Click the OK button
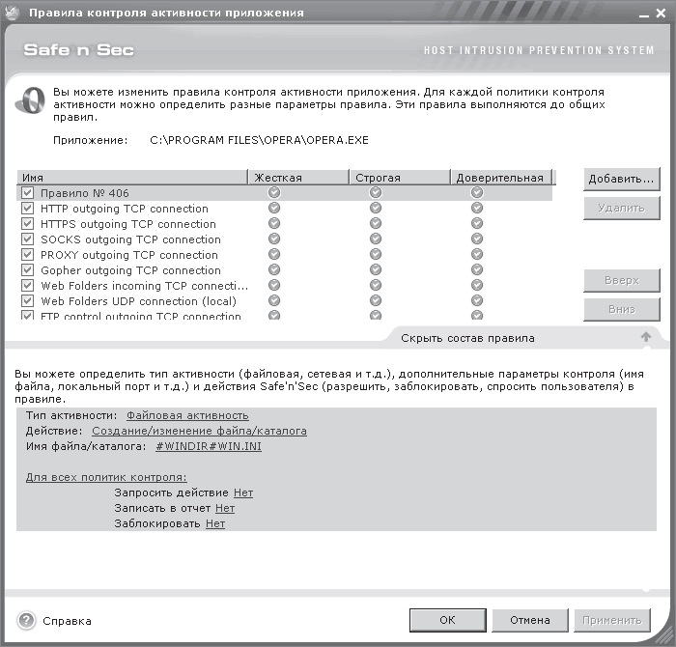This screenshot has height=647, width=676. (x=447, y=620)
